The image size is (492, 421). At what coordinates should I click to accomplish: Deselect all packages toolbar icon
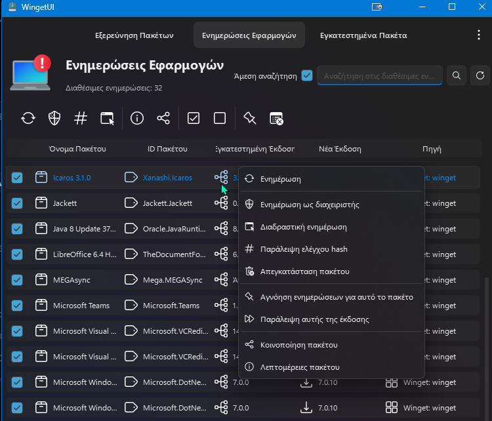pyautogui.click(x=220, y=119)
